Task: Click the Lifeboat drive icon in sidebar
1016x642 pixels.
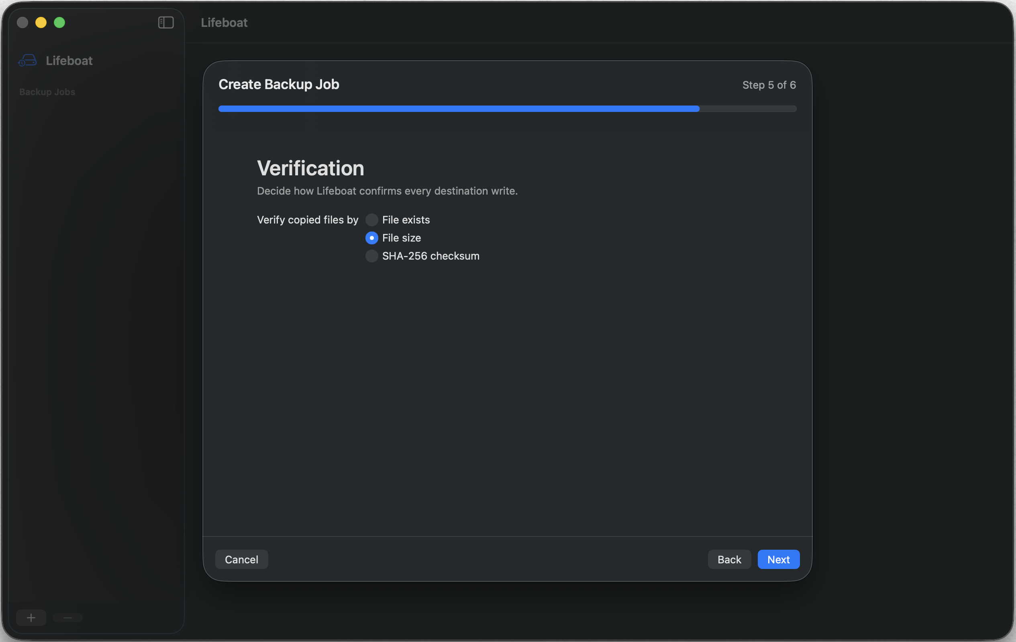Action: point(27,61)
